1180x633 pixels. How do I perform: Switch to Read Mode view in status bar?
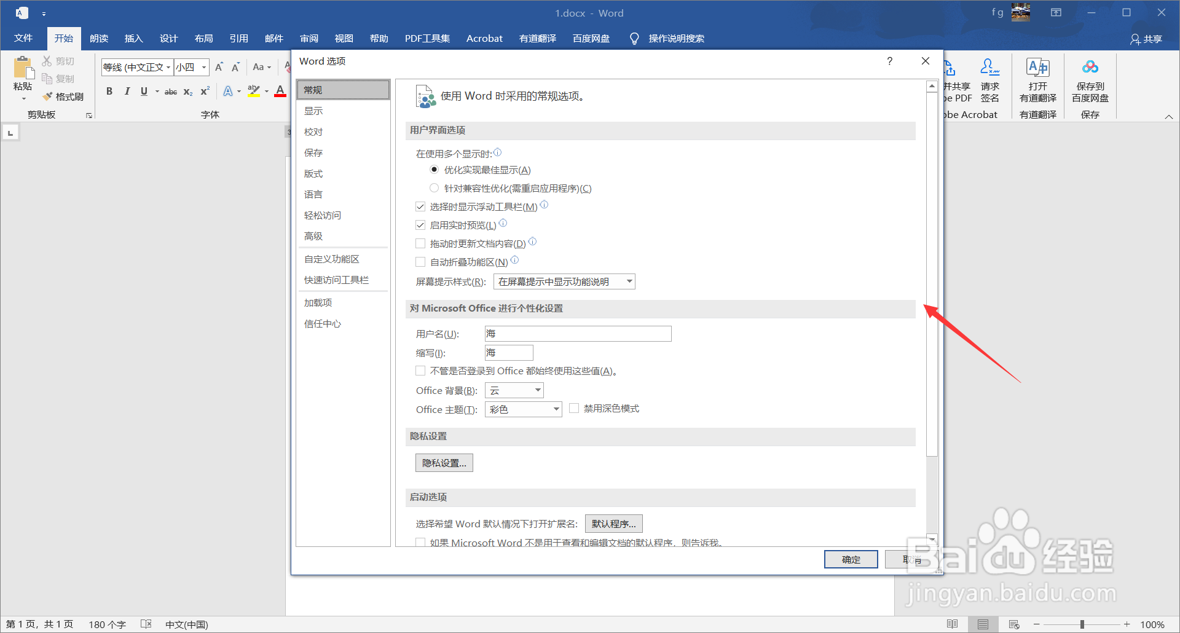pyautogui.click(x=952, y=624)
